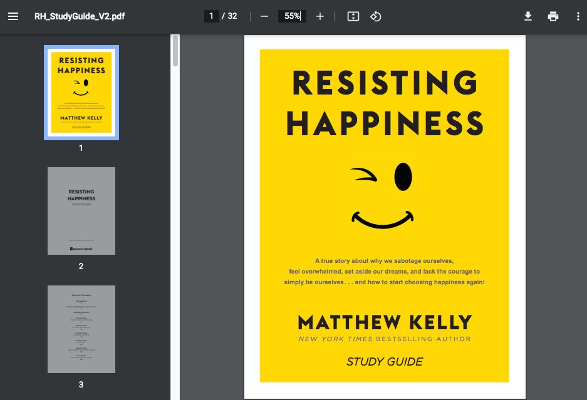Click the sidebar vertical scrollbar
Image resolution: width=587 pixels, height=400 pixels.
pyautogui.click(x=175, y=51)
